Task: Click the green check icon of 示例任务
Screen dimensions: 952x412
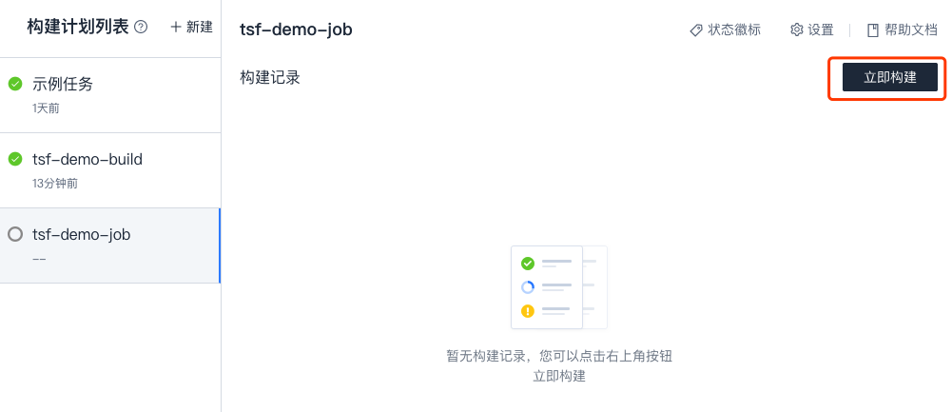Action: [x=15, y=84]
